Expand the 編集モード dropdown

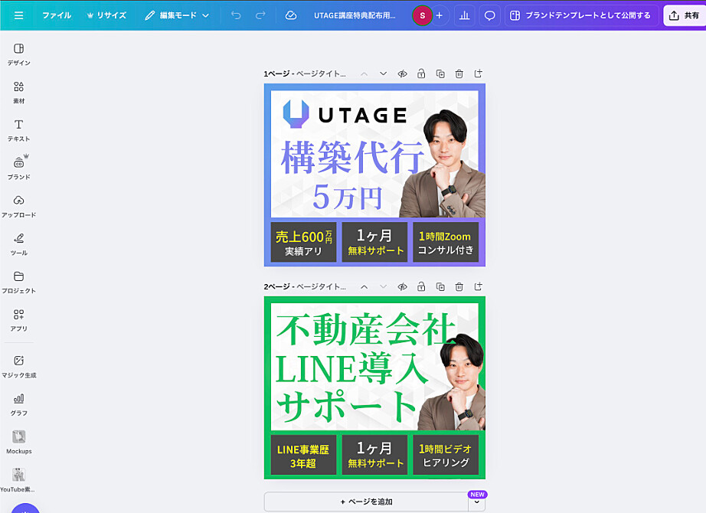click(x=178, y=15)
